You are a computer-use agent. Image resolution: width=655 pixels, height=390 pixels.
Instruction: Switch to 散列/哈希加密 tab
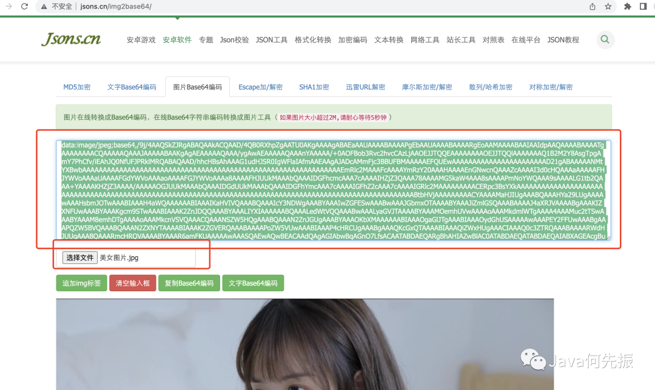pyautogui.click(x=491, y=87)
